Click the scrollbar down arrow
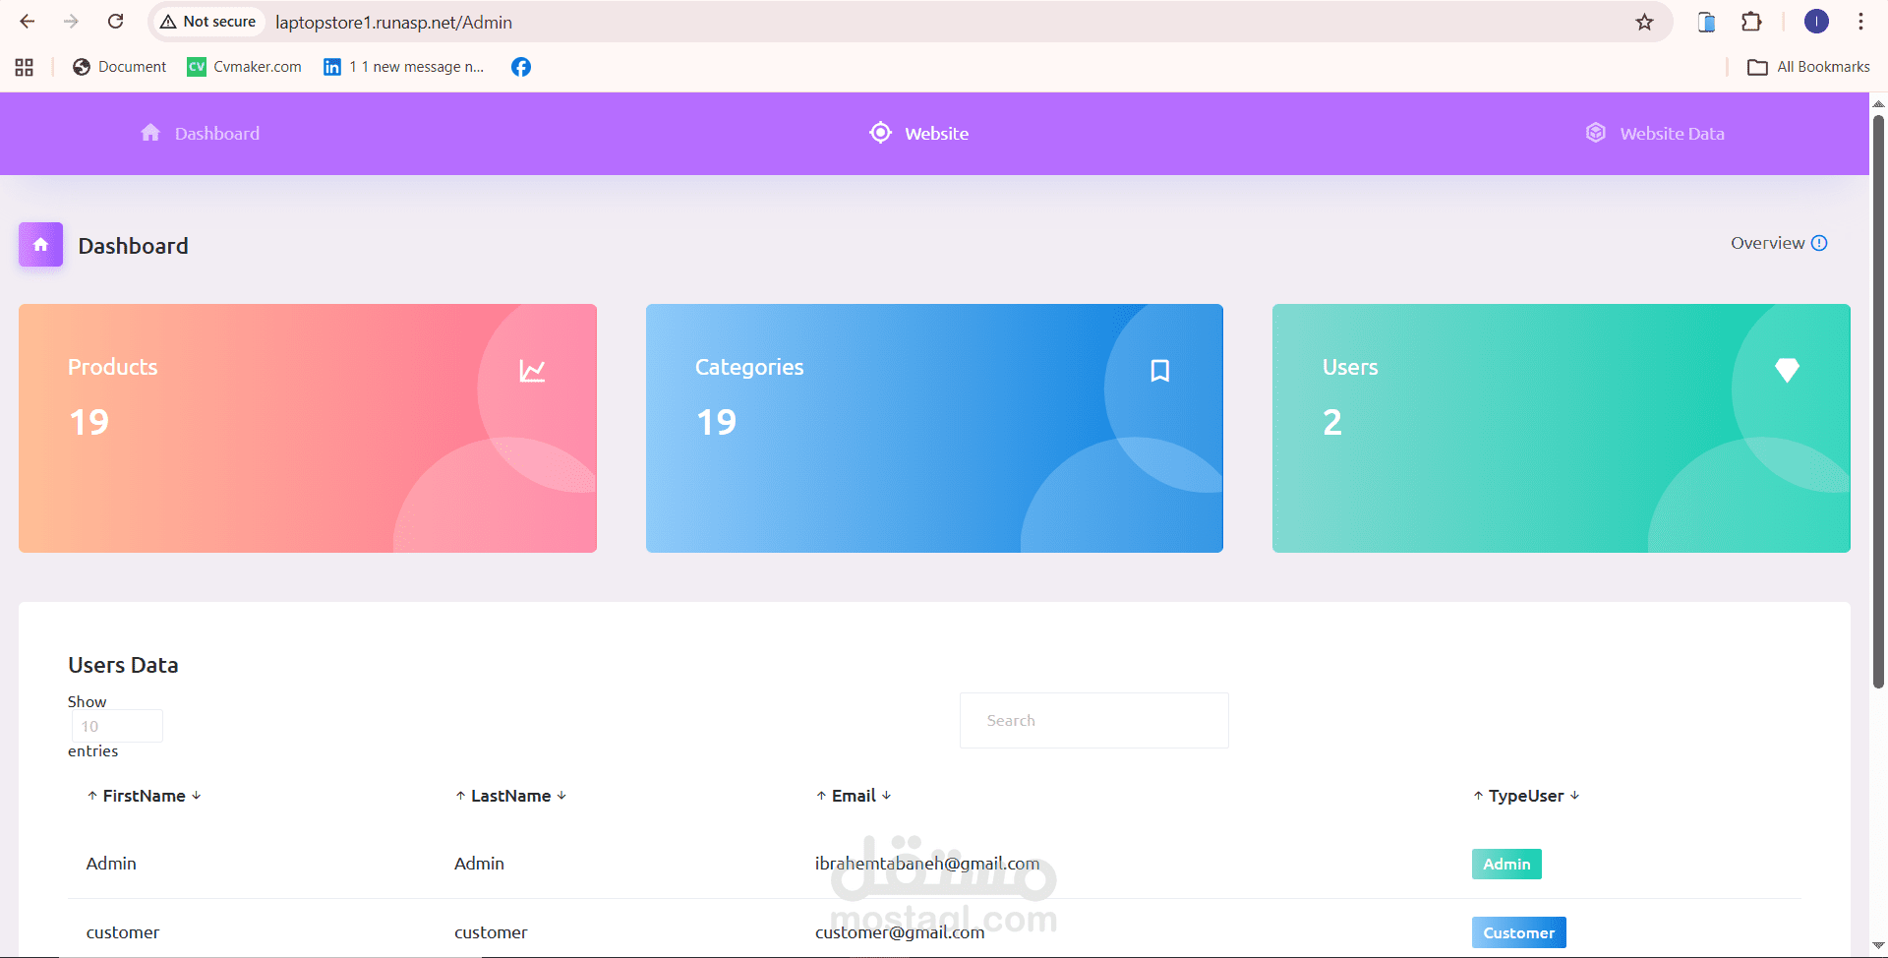Screen dimensions: 1888x958 (x=1878, y=947)
